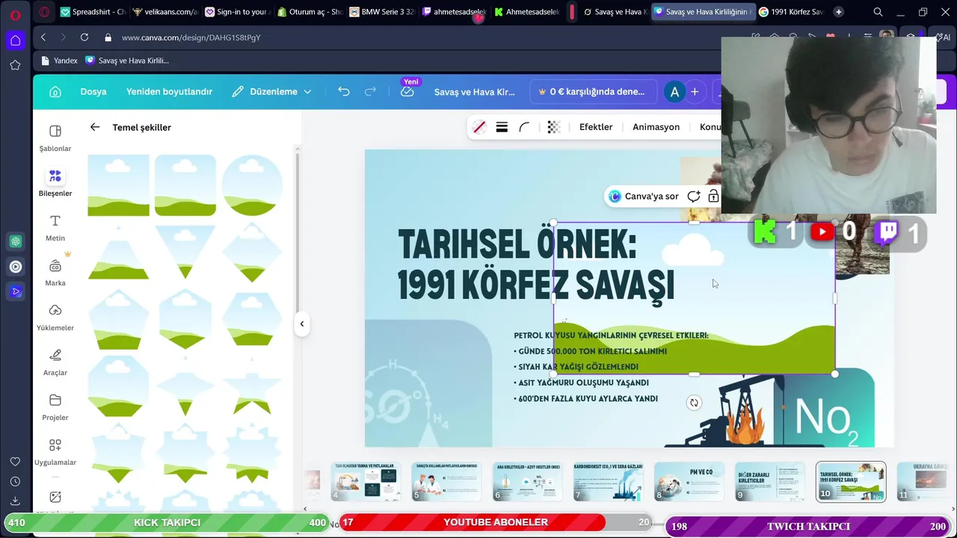Select the circle landscape frame shape
The image size is (957, 538).
(252, 185)
